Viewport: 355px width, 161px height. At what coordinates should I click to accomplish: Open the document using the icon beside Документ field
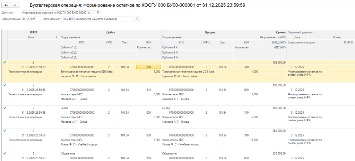[x=98, y=13]
